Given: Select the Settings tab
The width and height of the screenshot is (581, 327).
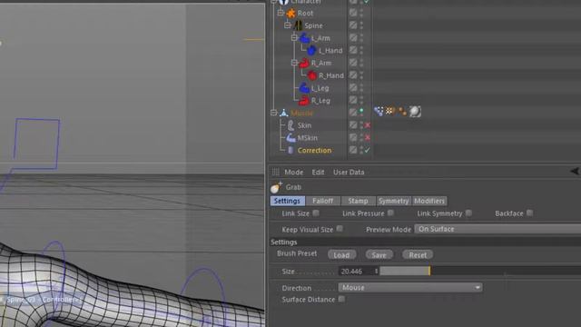Looking at the screenshot, I should (288, 201).
